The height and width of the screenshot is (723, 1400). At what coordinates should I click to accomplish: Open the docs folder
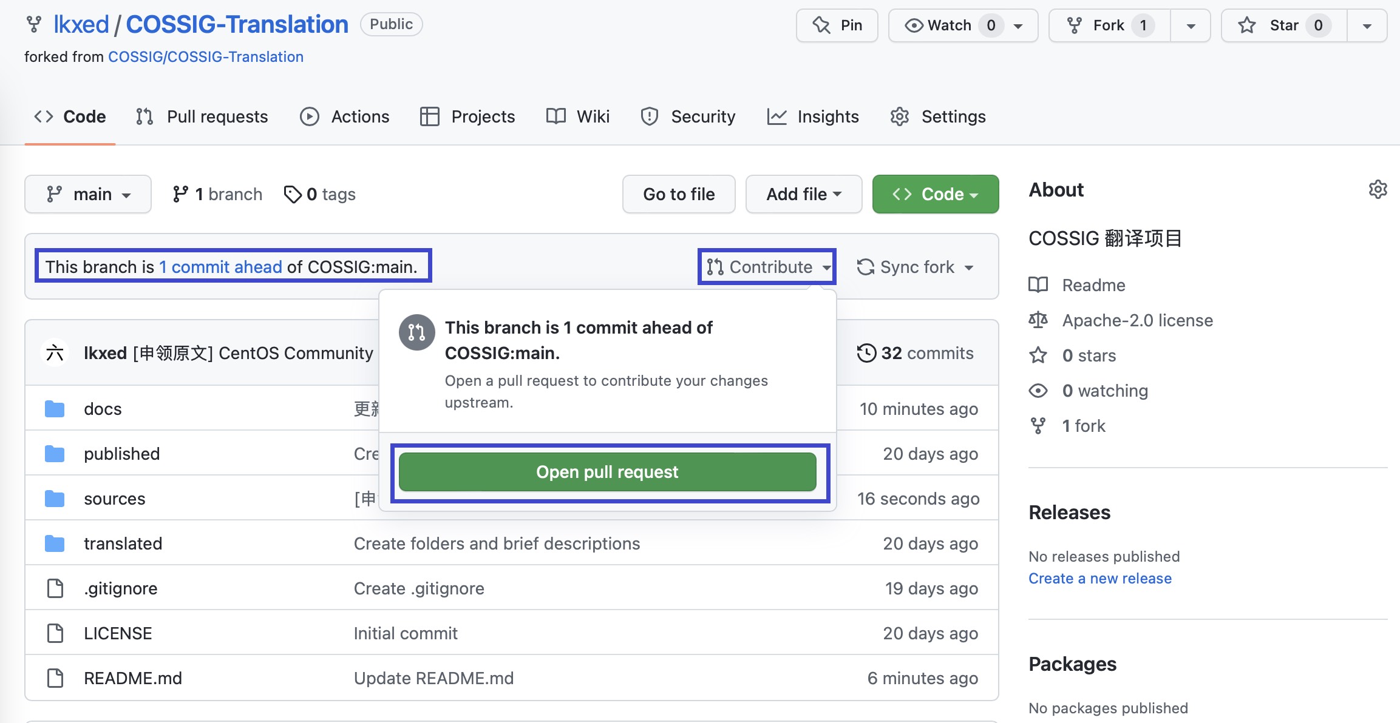(x=103, y=409)
